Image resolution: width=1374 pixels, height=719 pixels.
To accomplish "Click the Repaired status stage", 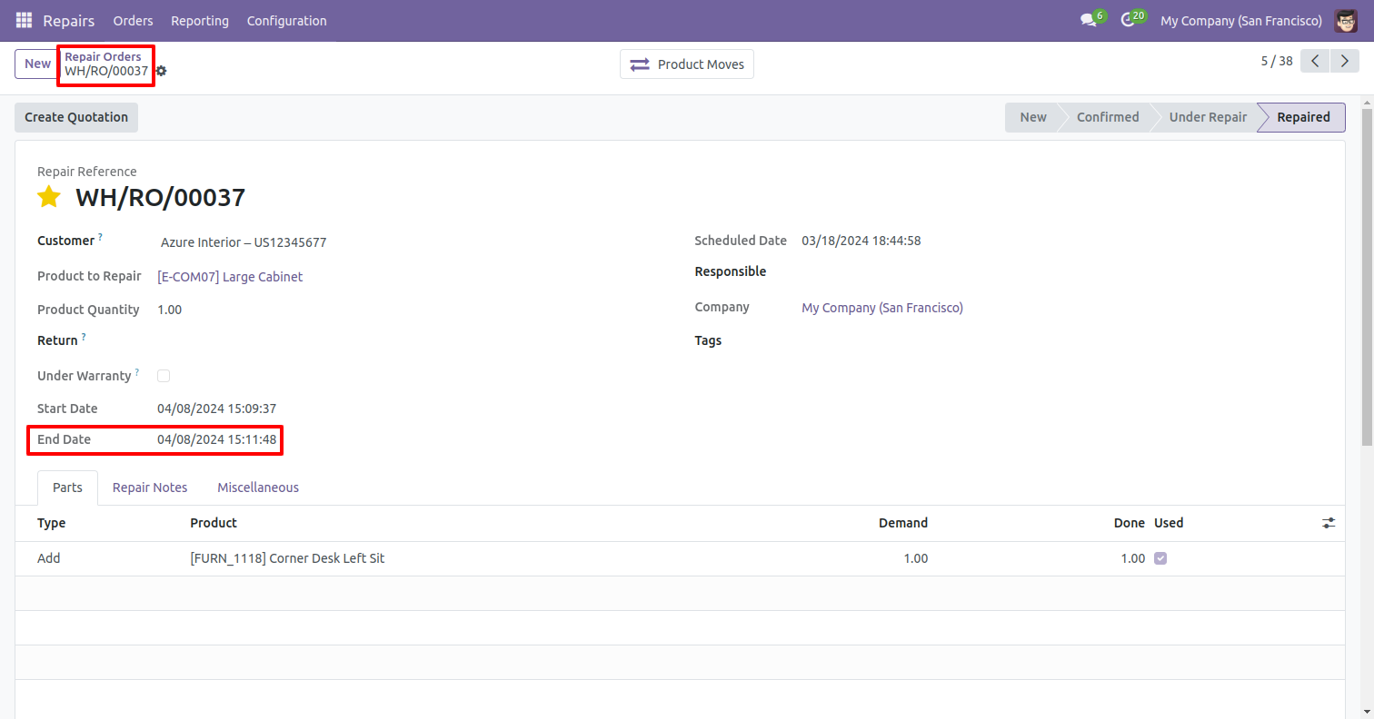I will pos(1303,117).
